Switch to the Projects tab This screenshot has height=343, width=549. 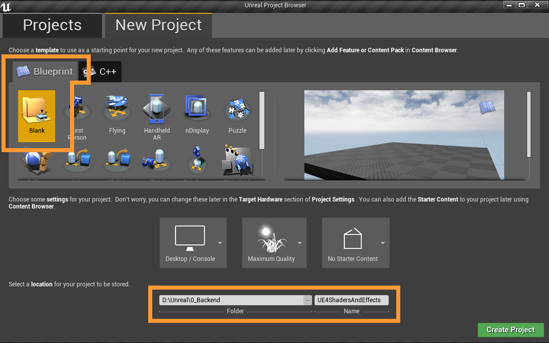52,25
